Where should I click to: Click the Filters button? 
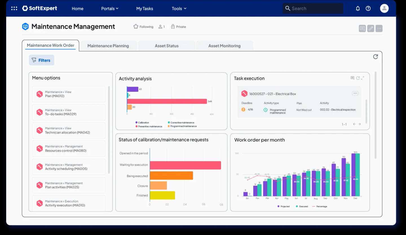(41, 60)
